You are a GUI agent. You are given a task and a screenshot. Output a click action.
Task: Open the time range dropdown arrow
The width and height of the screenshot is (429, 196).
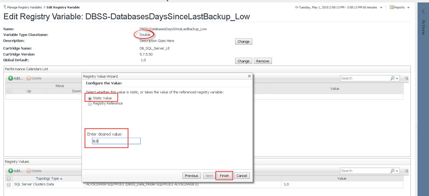[x=381, y=8]
